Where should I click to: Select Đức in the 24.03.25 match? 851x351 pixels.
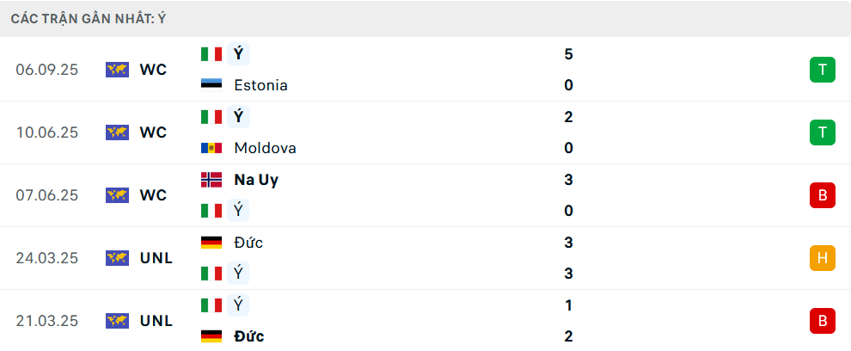248,243
